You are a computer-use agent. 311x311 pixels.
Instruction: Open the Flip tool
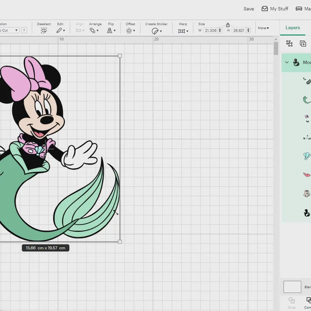110,31
